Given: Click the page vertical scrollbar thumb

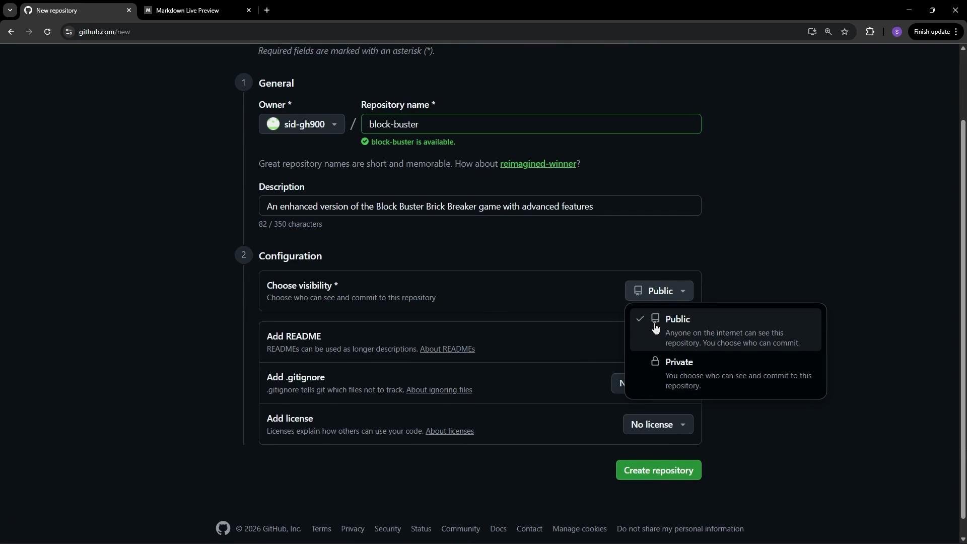Looking at the screenshot, I should tap(963, 319).
